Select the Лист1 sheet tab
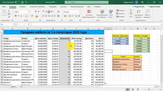Screen dimensions: 163x91 point(13,86)
